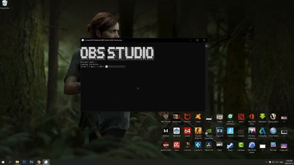Open the taskbar clock and date
This screenshot has width=294, height=165.
tap(289, 162)
